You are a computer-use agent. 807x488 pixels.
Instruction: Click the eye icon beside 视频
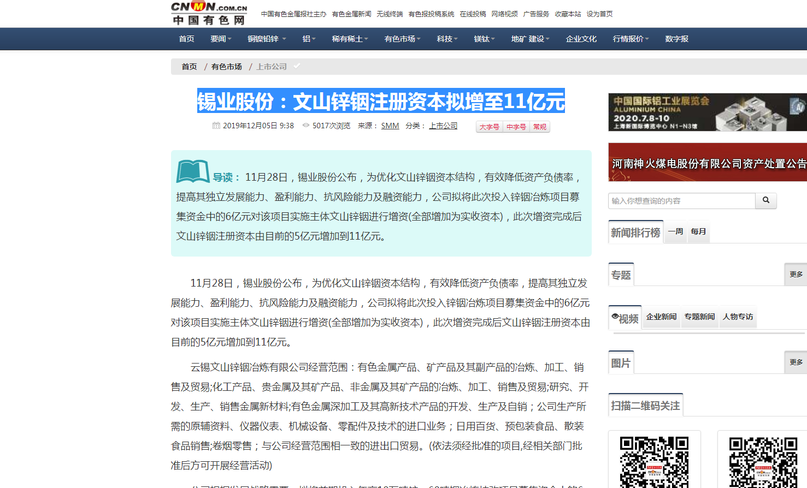pos(615,317)
